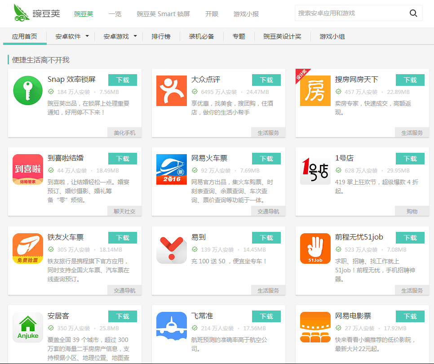Image resolution: width=434 pixels, height=364 pixels.
Task: Open the 搜房网房天下 orange icon
Action: point(315,91)
